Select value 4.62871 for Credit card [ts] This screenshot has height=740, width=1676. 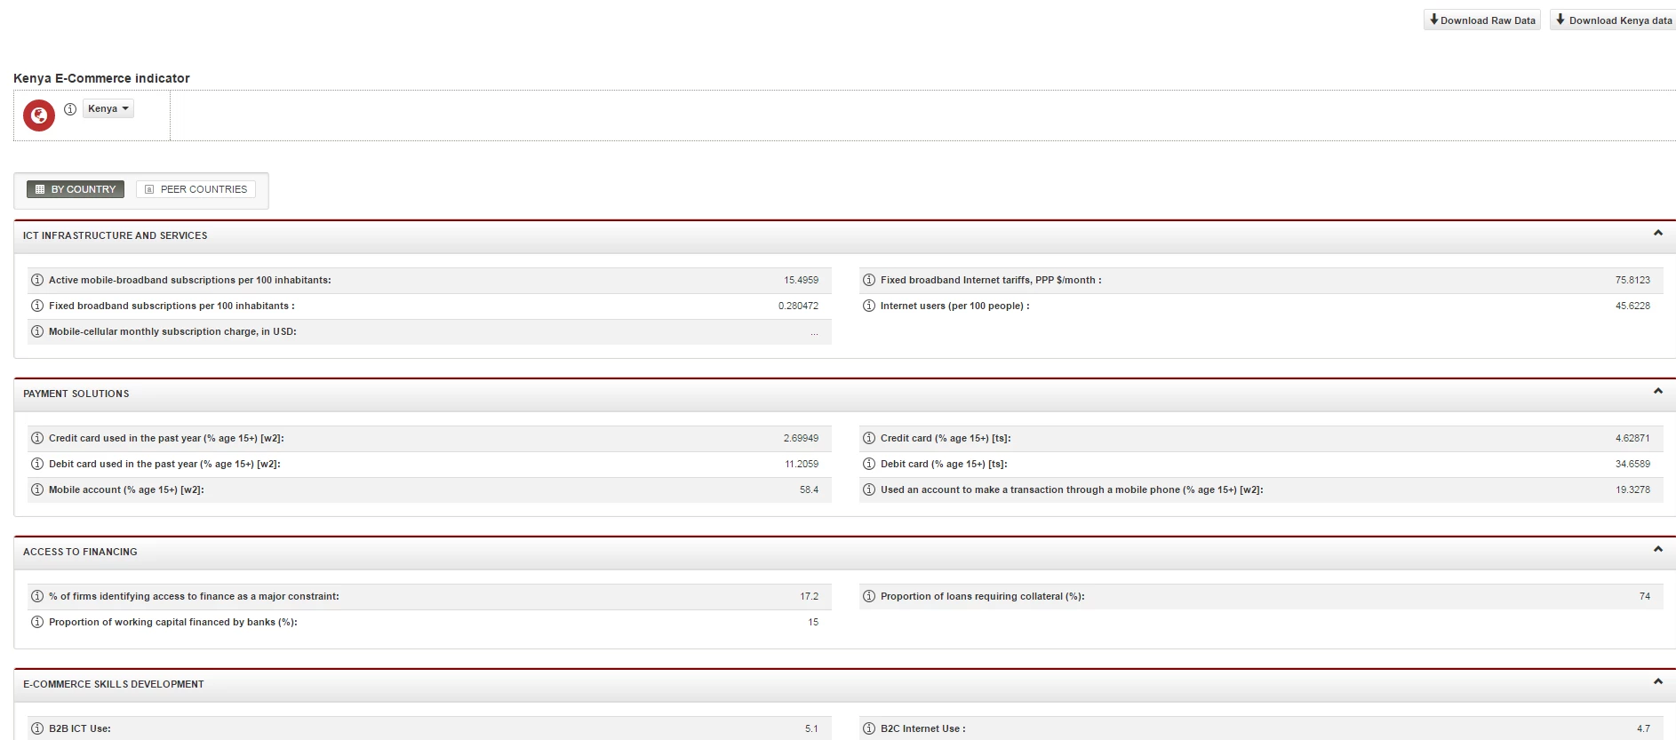tap(1632, 438)
